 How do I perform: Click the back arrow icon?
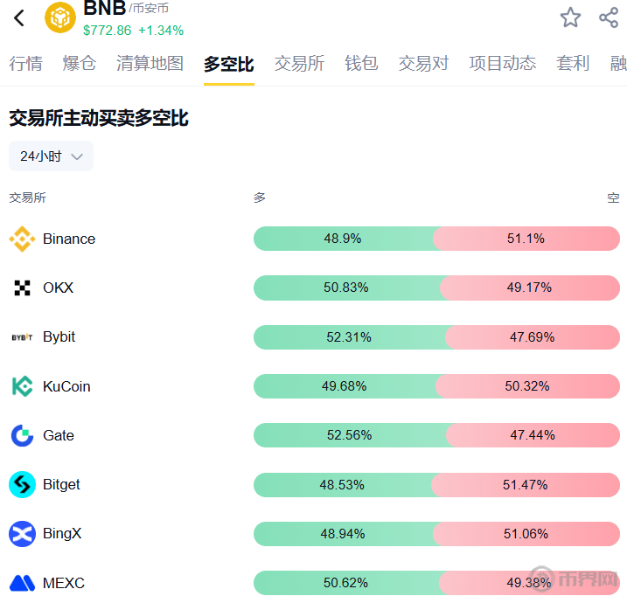[x=19, y=17]
